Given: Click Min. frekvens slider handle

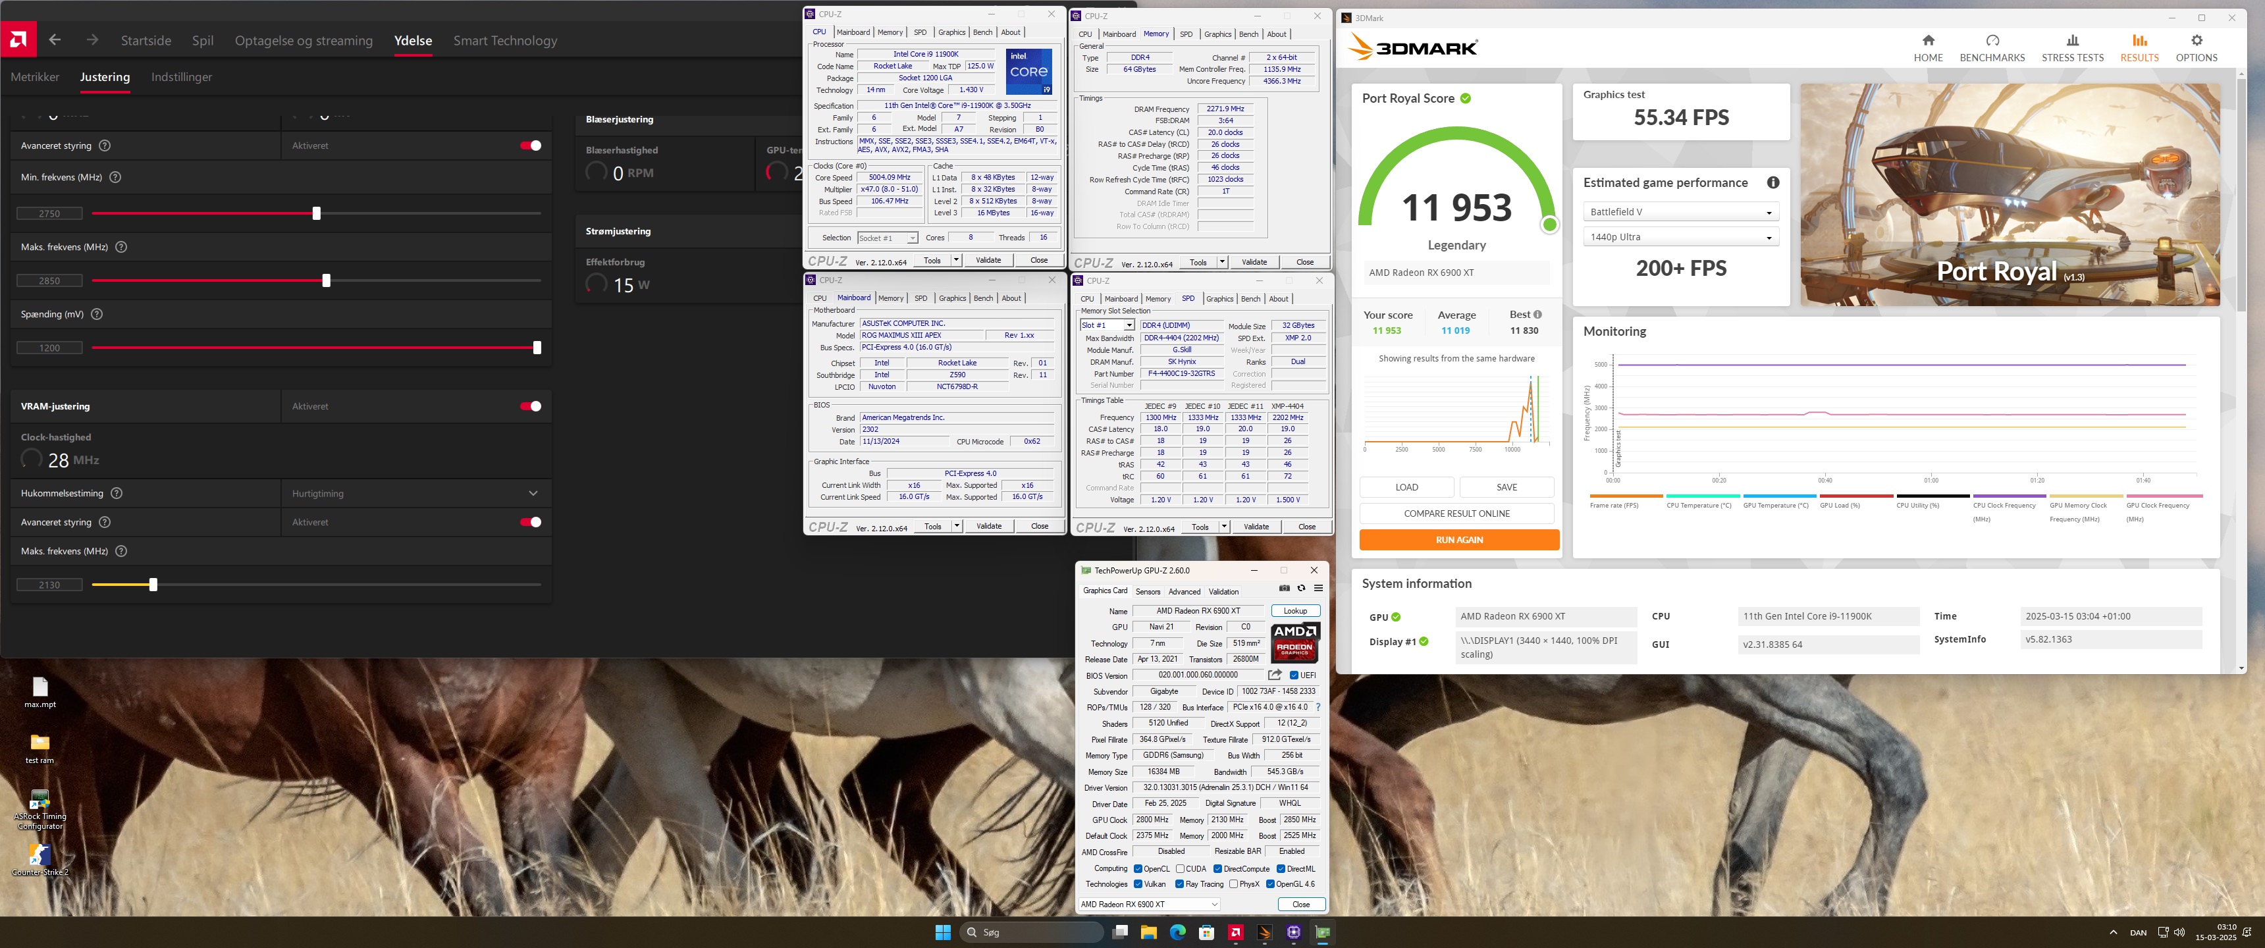Looking at the screenshot, I should 317,213.
